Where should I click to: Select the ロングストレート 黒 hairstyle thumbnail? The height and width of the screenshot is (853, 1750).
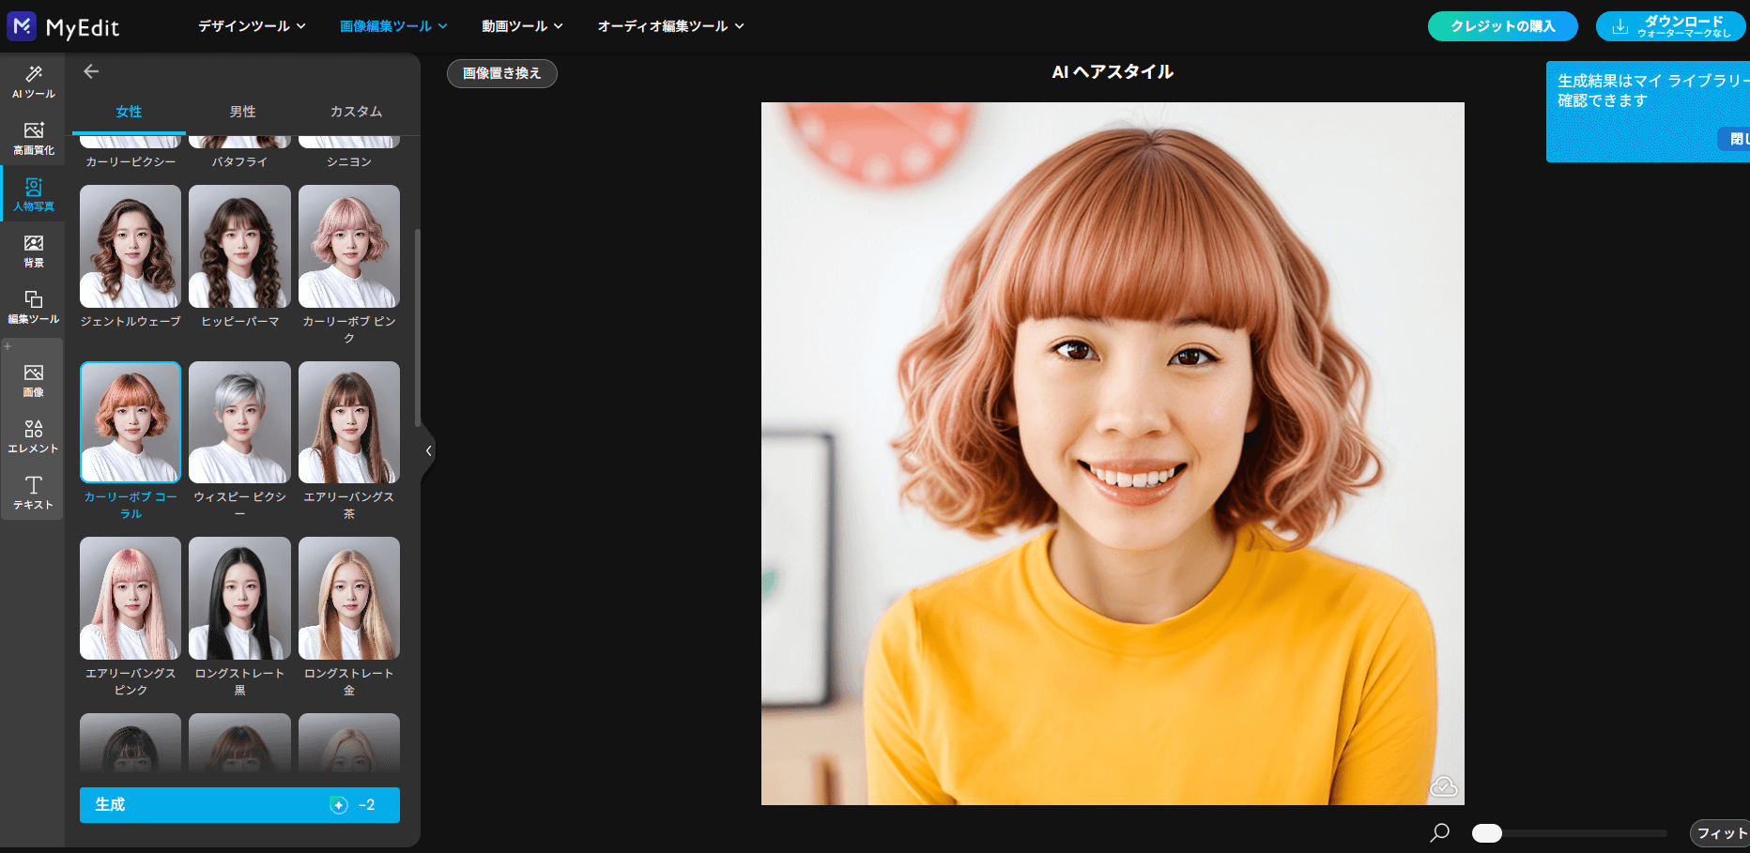(x=239, y=598)
